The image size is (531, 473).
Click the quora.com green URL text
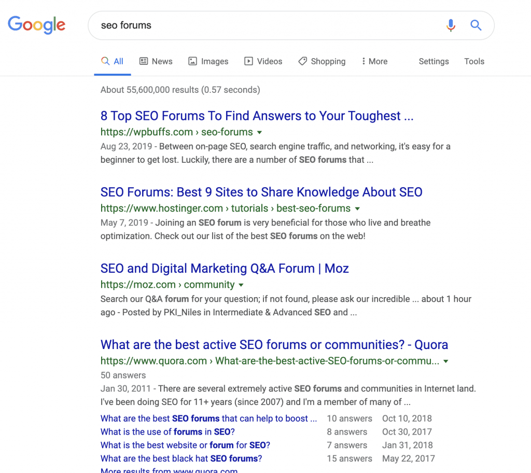(270, 360)
